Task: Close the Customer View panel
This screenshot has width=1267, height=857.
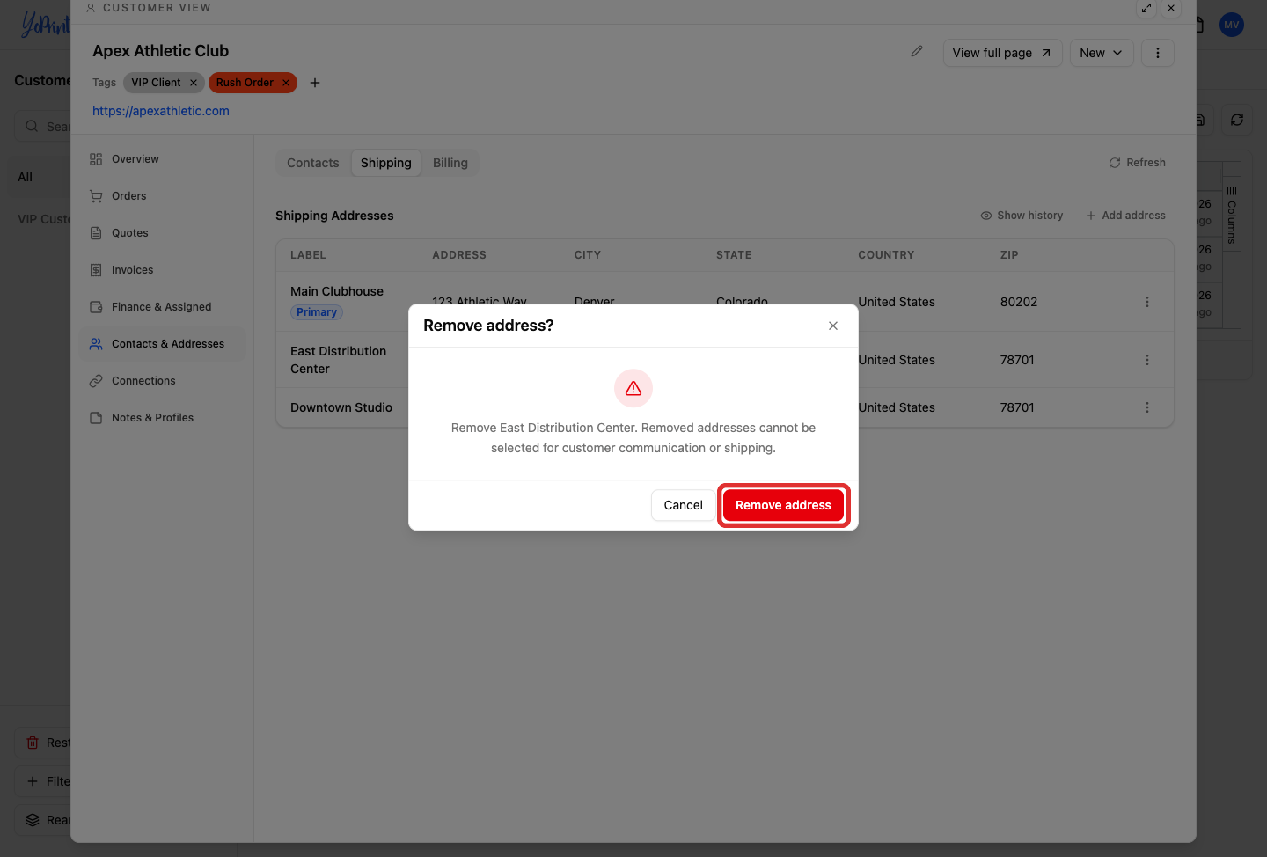Action: pyautogui.click(x=1171, y=8)
